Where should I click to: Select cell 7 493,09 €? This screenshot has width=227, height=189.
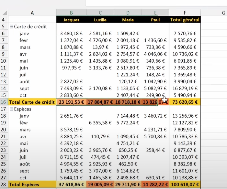(x=71, y=89)
